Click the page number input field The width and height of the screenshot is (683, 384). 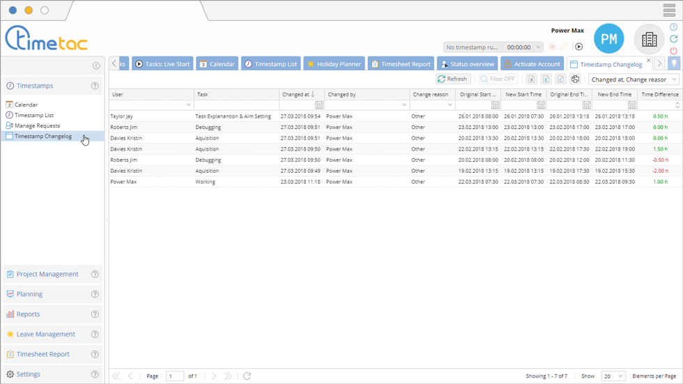[175, 376]
